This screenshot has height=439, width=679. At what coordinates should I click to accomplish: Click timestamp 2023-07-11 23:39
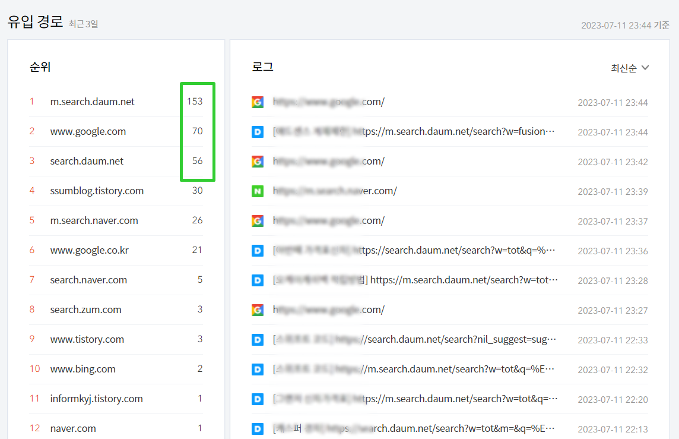click(613, 191)
